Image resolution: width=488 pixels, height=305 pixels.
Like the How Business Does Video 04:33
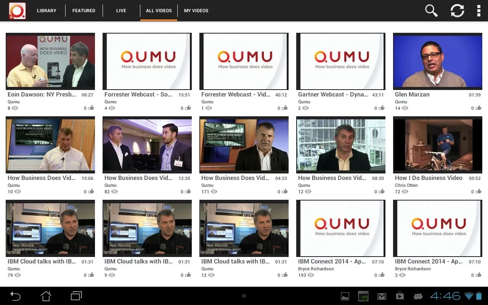285,192
